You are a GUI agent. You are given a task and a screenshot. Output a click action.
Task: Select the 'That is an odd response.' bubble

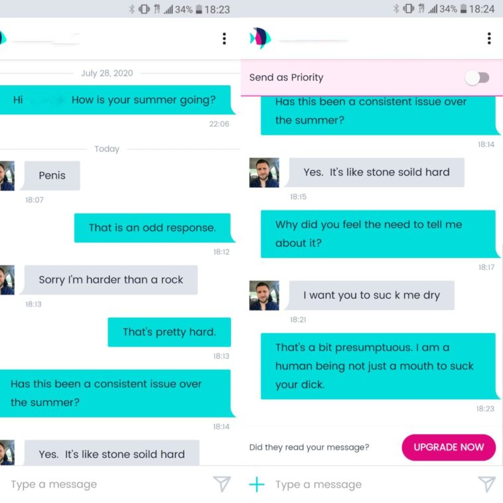tap(153, 228)
